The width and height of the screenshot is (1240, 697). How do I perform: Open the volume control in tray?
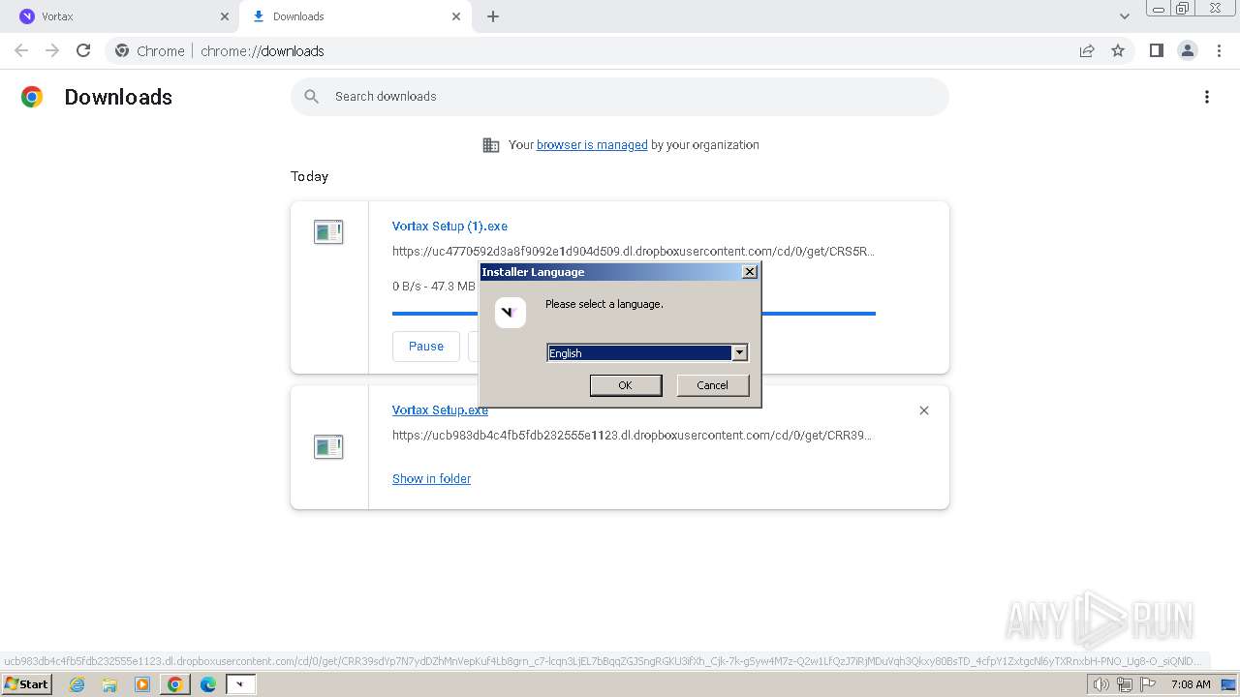(x=1101, y=684)
